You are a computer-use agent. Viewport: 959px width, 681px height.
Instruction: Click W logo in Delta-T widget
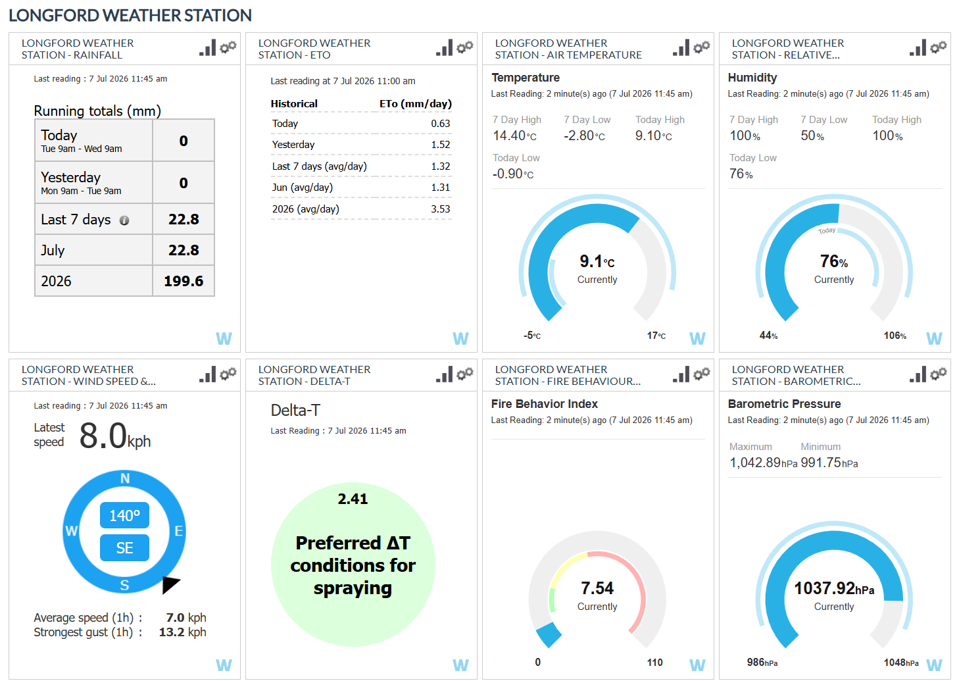tap(460, 665)
